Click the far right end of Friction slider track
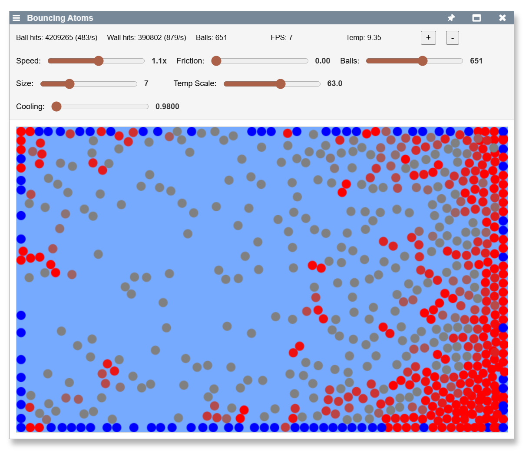This screenshot has width=529, height=453. click(306, 61)
